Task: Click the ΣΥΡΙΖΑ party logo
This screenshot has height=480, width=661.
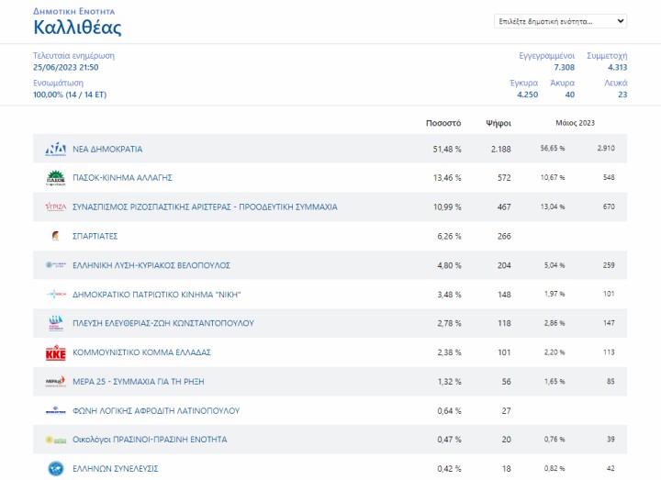Action: point(56,207)
